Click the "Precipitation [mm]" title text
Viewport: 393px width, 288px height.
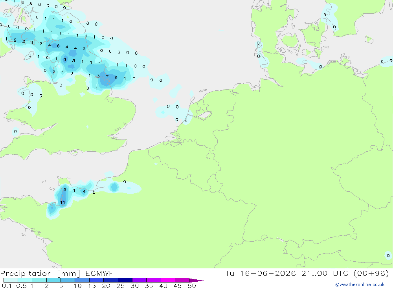click(x=40, y=273)
